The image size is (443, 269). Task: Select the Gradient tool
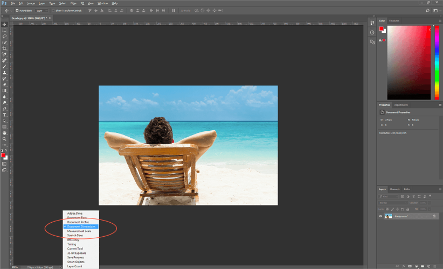pos(4,90)
